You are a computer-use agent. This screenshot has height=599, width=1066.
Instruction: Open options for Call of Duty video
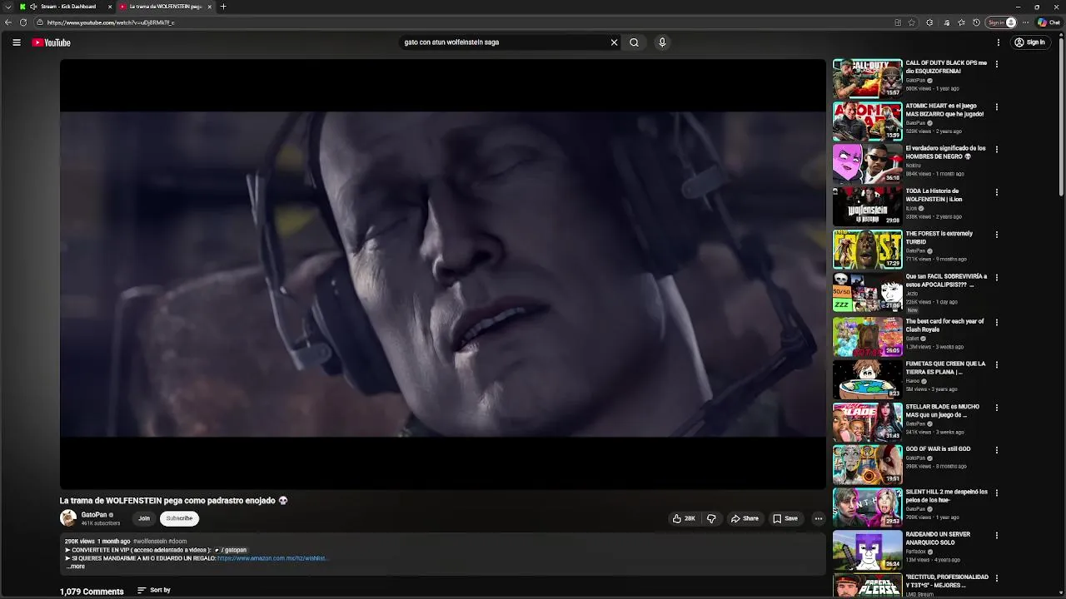996,64
